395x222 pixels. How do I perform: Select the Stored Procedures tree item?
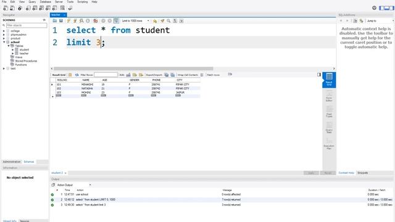(26, 61)
